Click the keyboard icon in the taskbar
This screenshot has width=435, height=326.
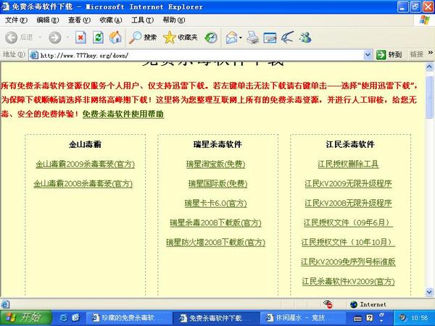(357, 318)
